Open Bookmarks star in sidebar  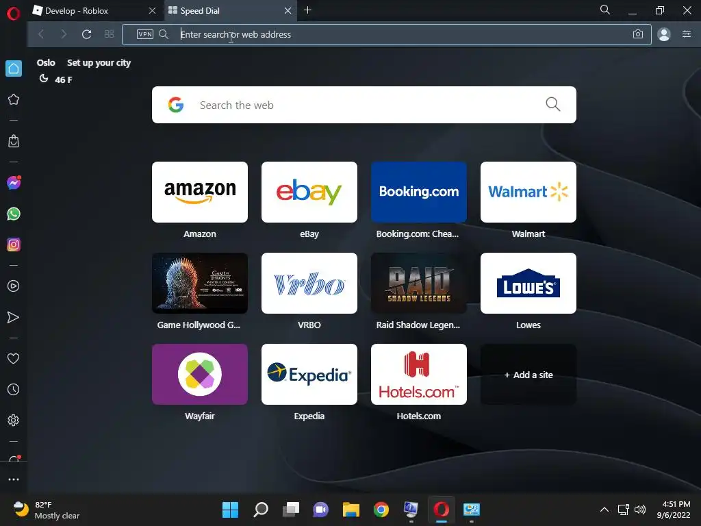point(14,99)
